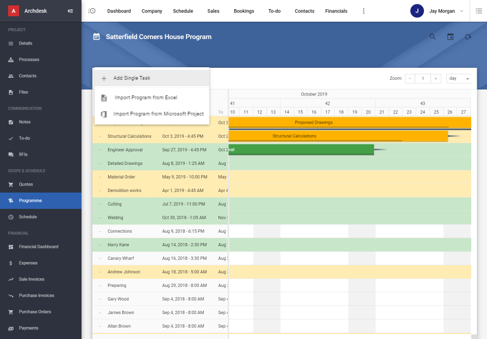487x339 pixels.
Task: Expand the Structural Calculations row chevron
Action: coord(100,136)
